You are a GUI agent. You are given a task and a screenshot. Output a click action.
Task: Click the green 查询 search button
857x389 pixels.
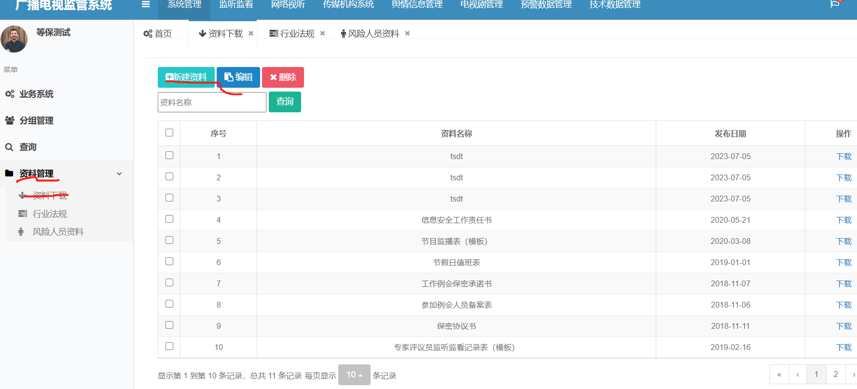285,102
